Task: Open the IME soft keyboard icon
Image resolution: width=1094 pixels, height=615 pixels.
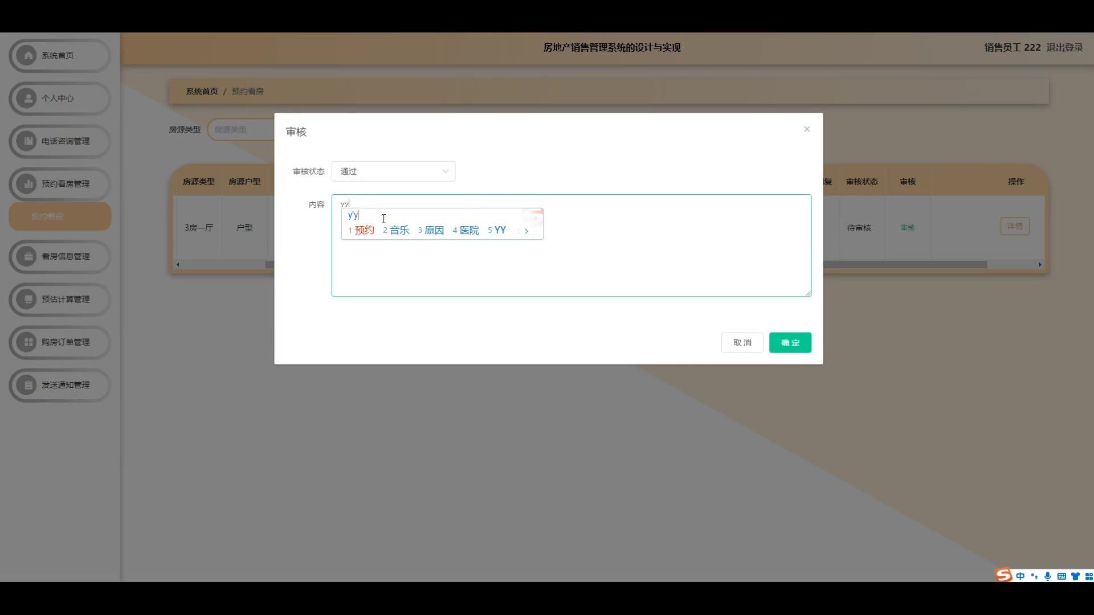Action: click(x=1062, y=576)
